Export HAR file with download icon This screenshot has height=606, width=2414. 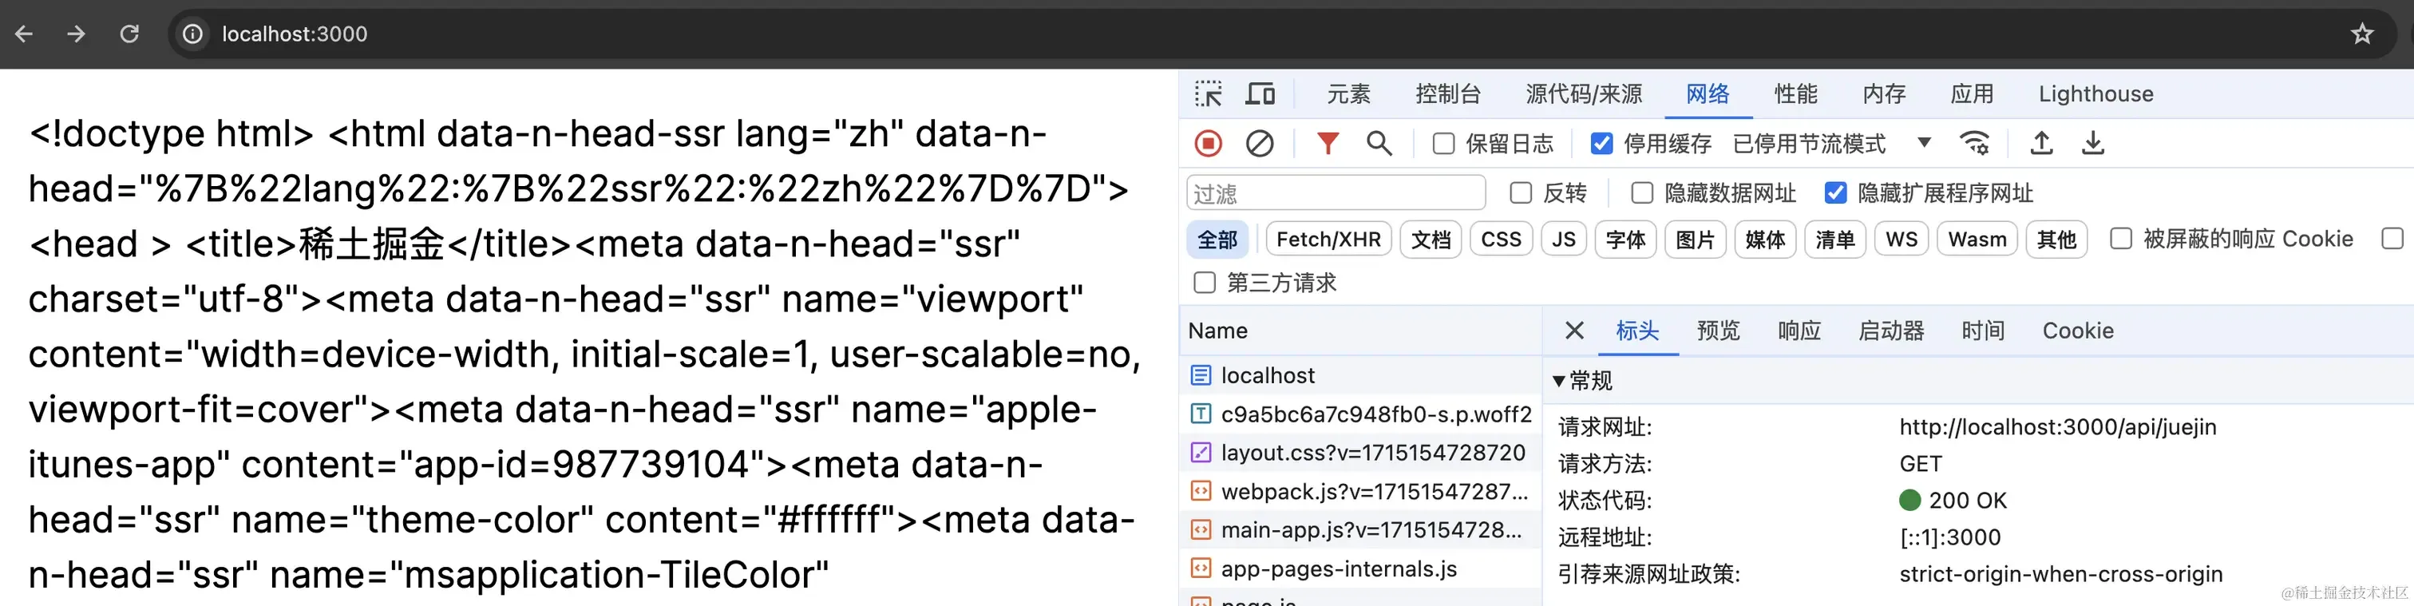(2092, 143)
